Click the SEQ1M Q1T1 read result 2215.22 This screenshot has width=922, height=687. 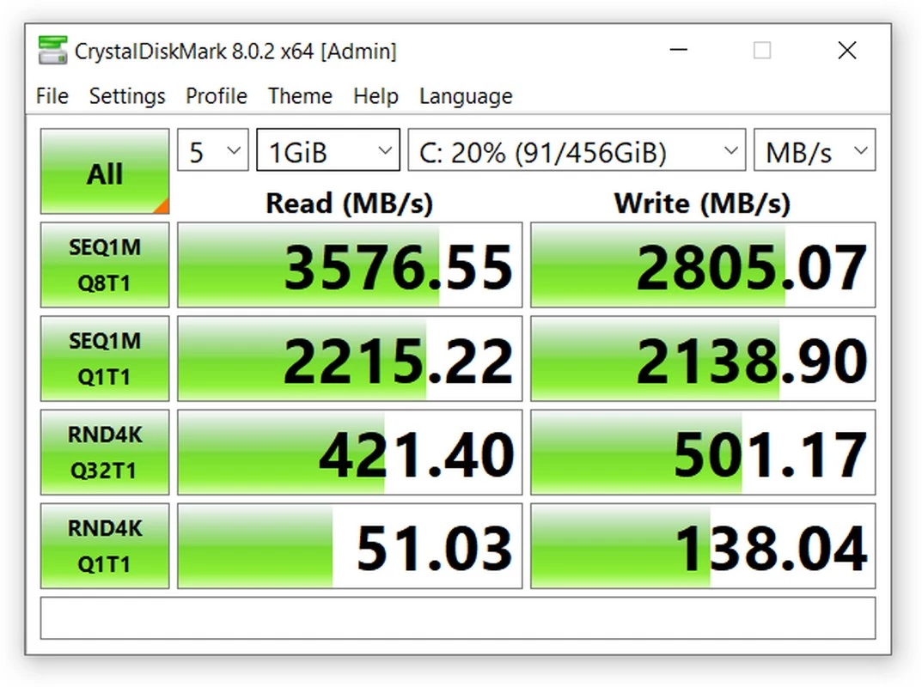[350, 358]
